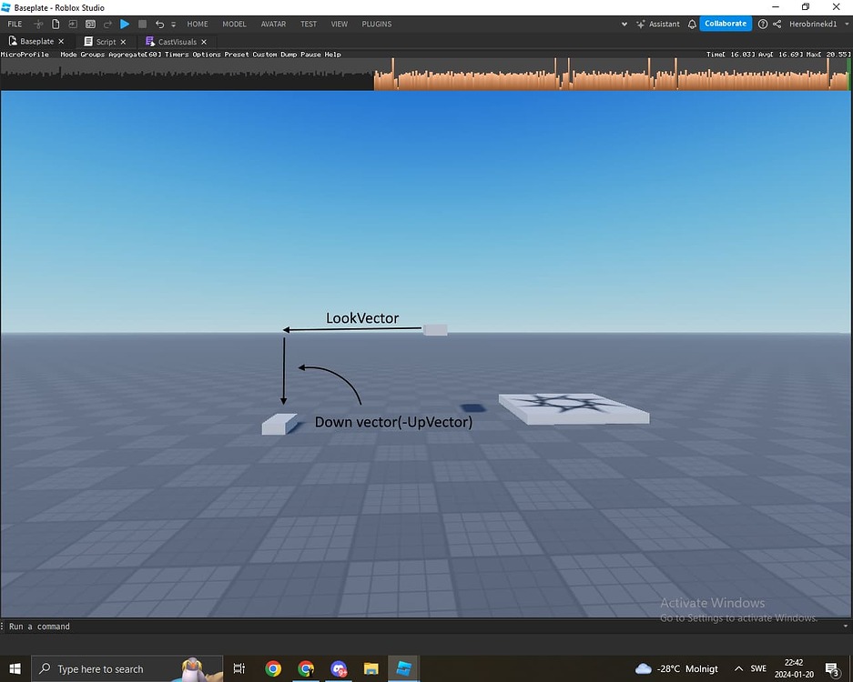Click MicroProfile Pause
Viewport: 853px width, 682px height.
[x=310, y=55]
